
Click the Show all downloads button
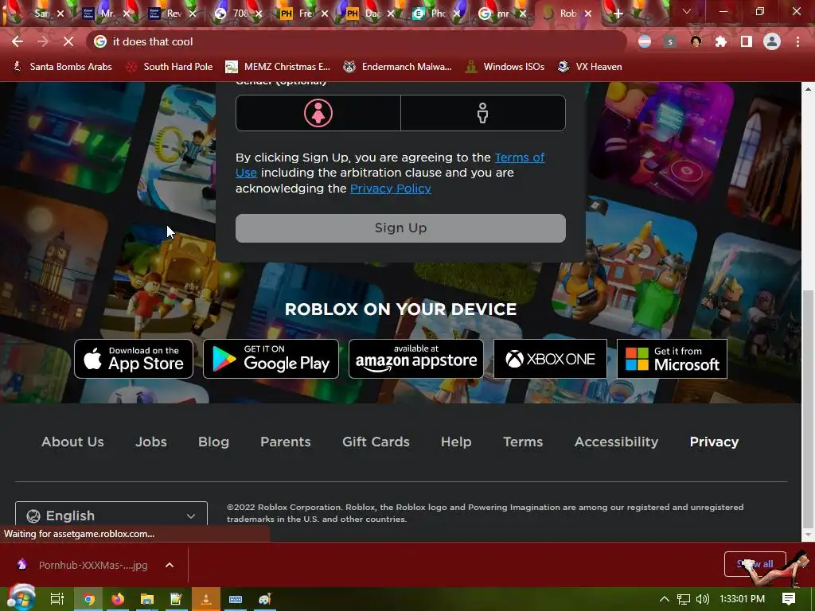click(x=755, y=564)
